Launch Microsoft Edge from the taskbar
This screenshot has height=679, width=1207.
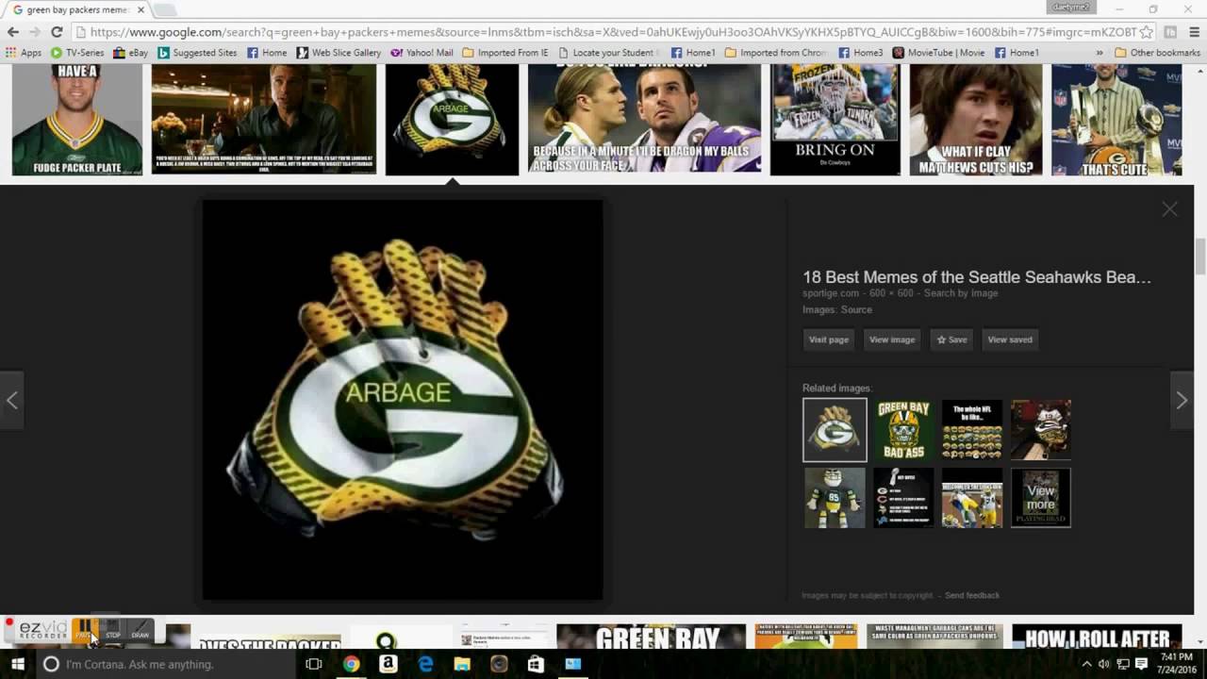[425, 664]
